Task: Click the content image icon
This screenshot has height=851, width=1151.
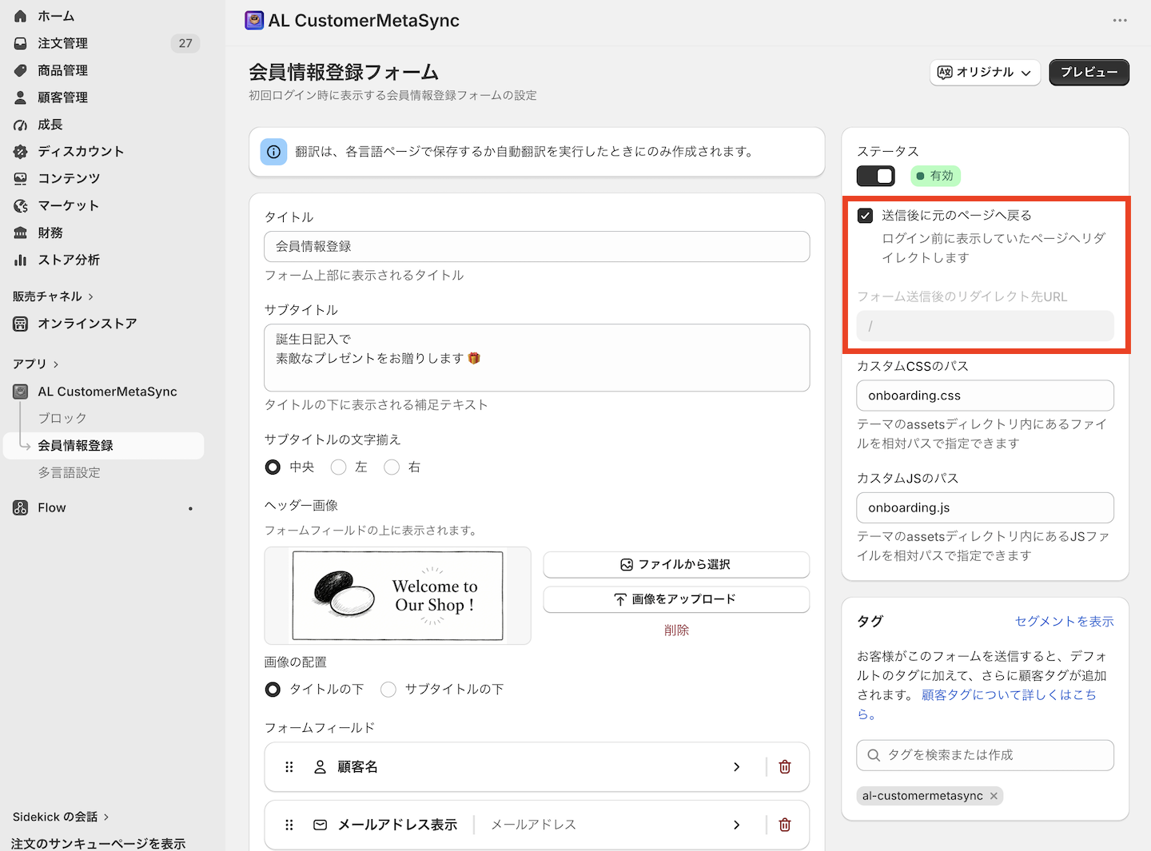Action: 21,179
